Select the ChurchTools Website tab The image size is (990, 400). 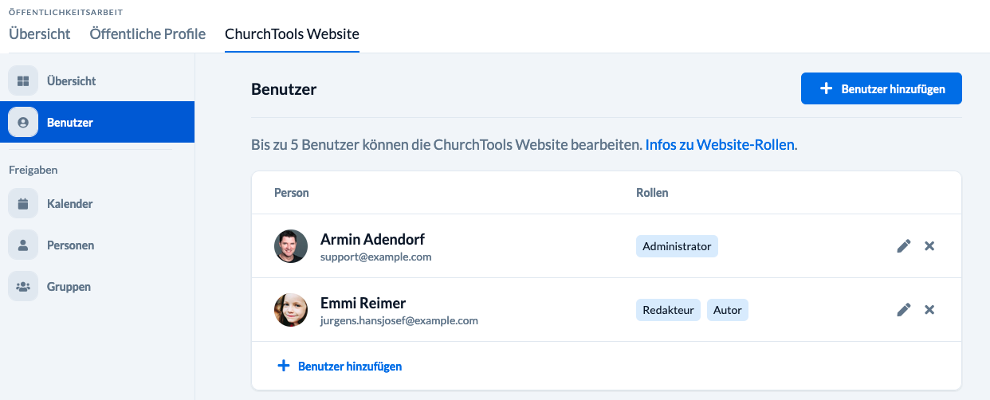(292, 34)
